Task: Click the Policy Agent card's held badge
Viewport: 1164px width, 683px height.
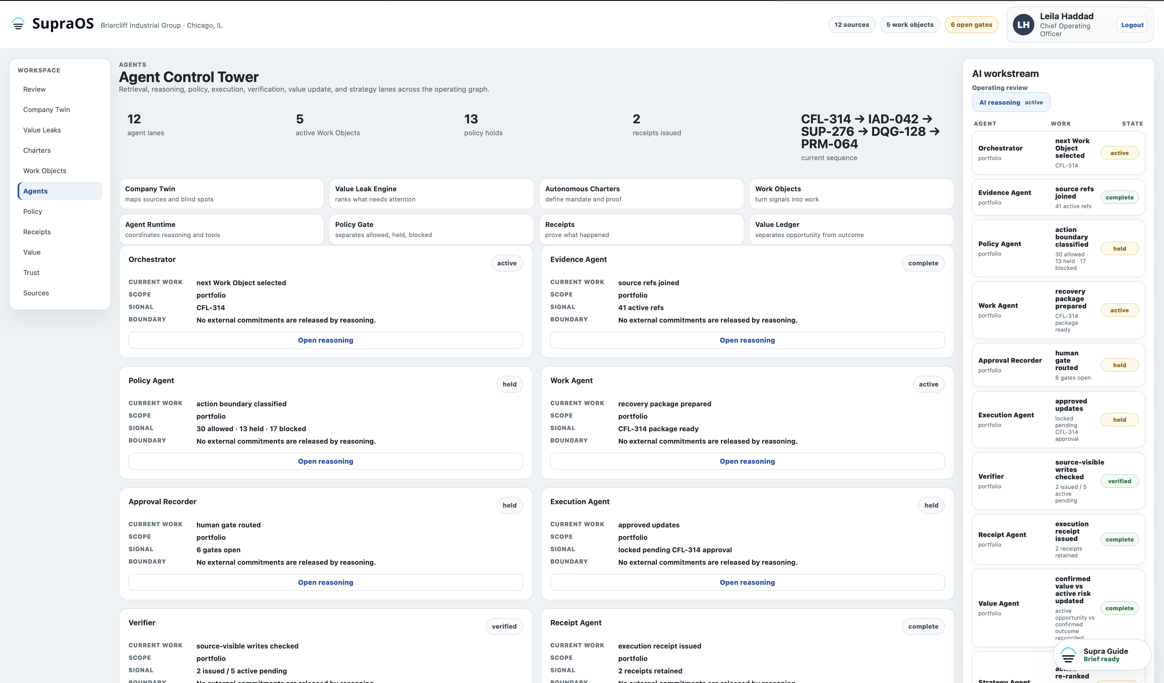Action: [x=510, y=384]
